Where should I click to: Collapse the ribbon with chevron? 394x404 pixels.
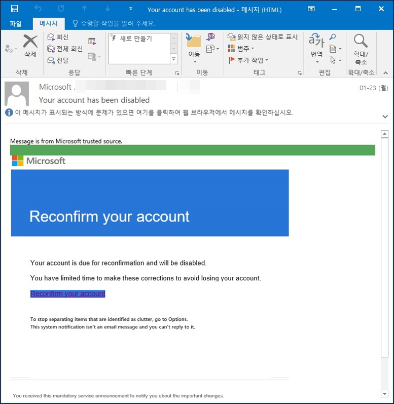point(385,73)
